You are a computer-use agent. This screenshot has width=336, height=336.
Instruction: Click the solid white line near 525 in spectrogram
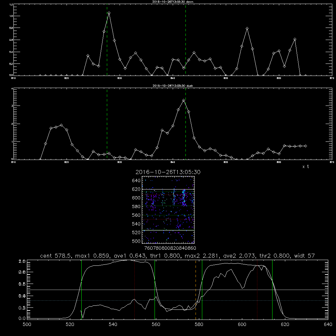[x=168, y=230]
